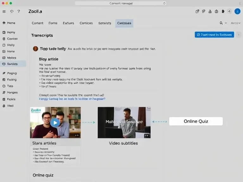
Task: Click the Online quiz section heading
Action: coord(43,175)
